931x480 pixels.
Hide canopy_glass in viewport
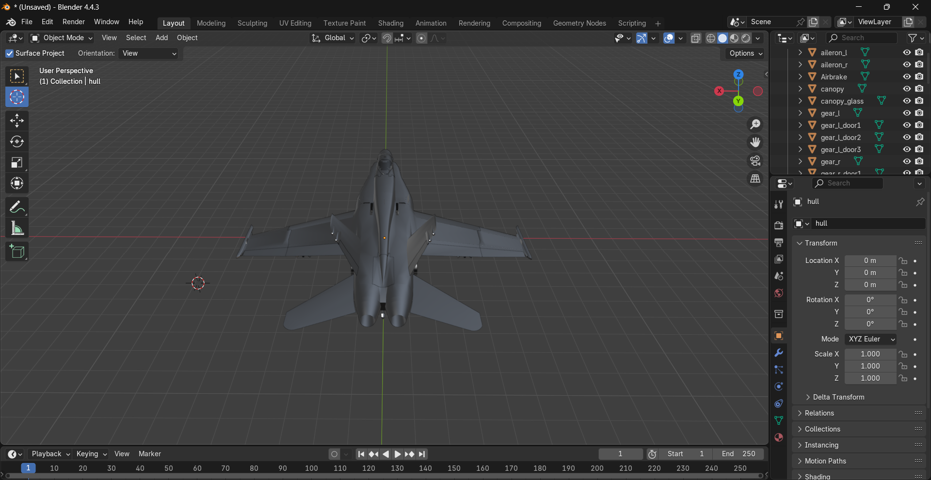907,101
